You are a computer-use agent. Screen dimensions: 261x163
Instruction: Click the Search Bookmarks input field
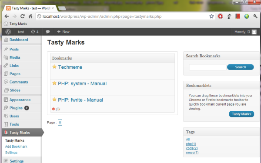(x=207, y=67)
